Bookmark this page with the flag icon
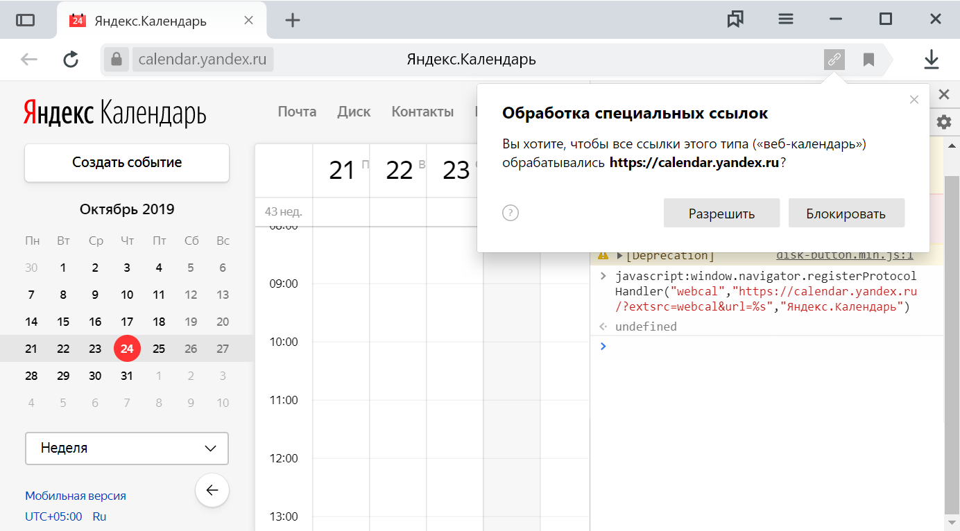This screenshot has width=960, height=531. click(868, 60)
